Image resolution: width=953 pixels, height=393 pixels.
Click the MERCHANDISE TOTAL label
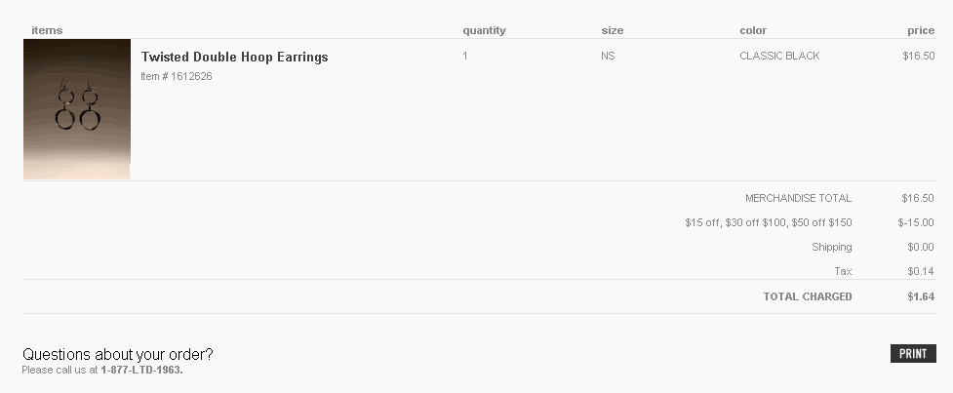(x=799, y=199)
